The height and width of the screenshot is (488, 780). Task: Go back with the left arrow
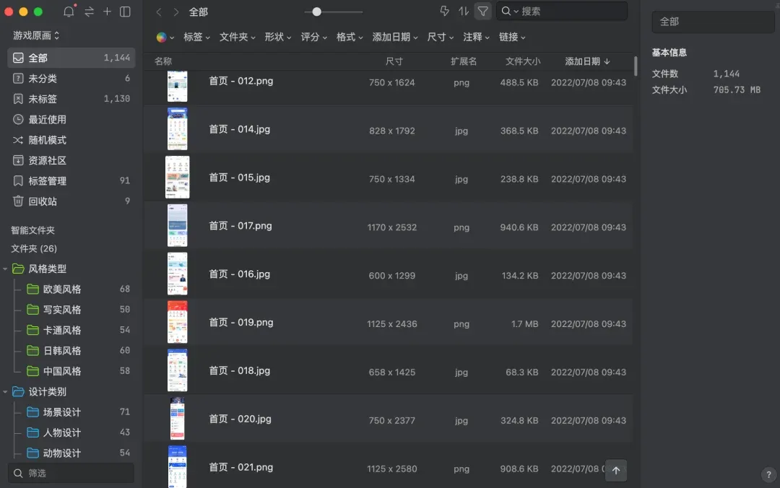pos(159,12)
